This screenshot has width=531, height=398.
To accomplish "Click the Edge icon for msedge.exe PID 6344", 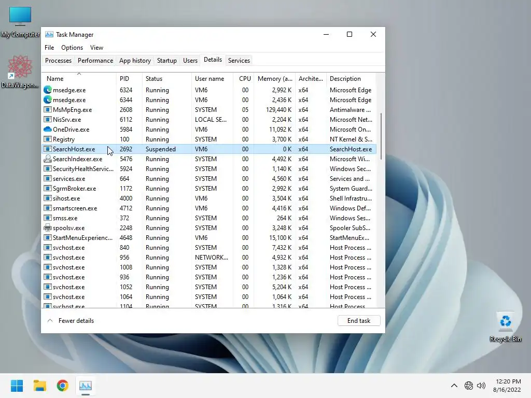I will pyautogui.click(x=48, y=100).
